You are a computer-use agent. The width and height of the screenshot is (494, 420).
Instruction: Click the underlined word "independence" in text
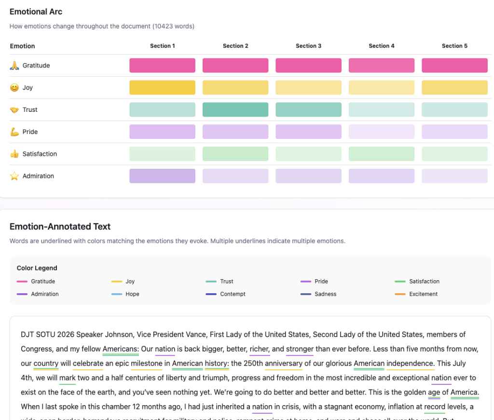[x=410, y=364]
